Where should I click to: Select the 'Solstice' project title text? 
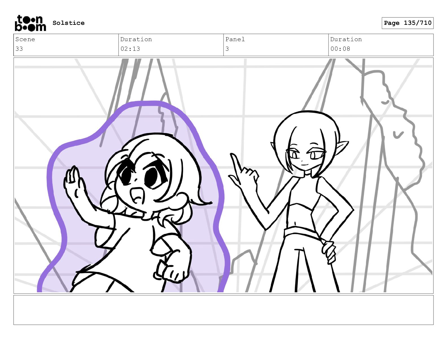click(x=69, y=23)
